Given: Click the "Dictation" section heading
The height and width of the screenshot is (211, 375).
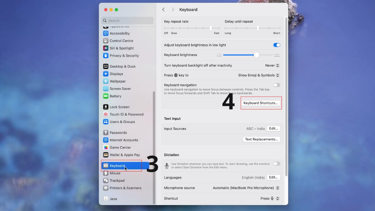Looking at the screenshot, I should pos(172,155).
